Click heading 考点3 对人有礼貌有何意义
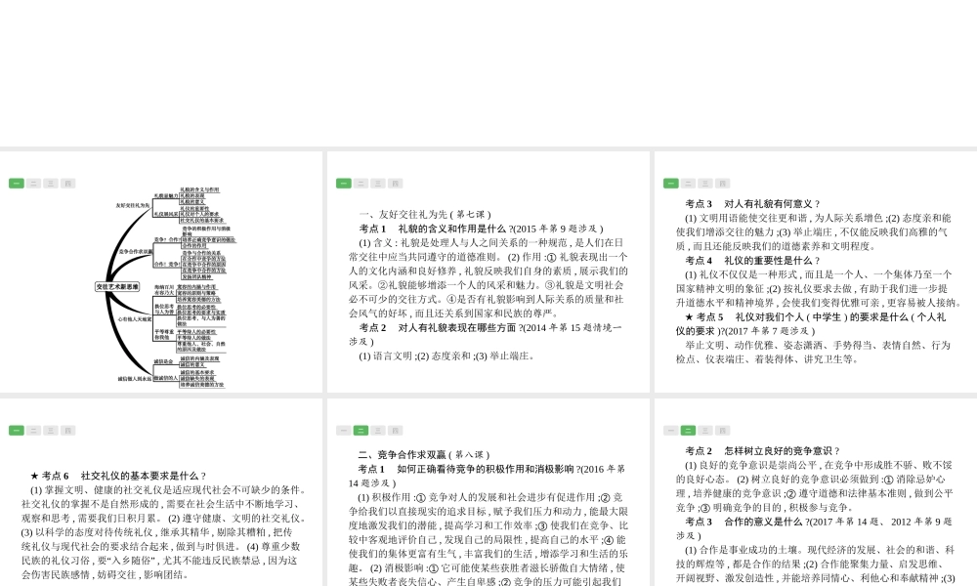Image resolution: width=977 pixels, height=586 pixels. (752, 204)
